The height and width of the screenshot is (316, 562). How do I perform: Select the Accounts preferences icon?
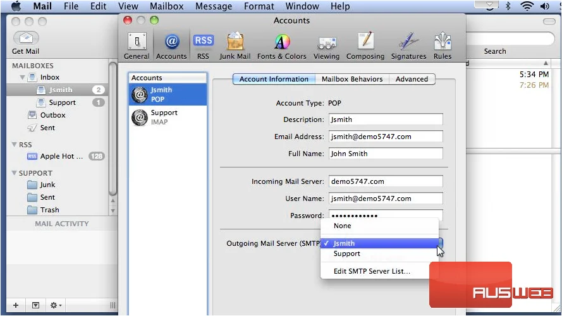(171, 46)
